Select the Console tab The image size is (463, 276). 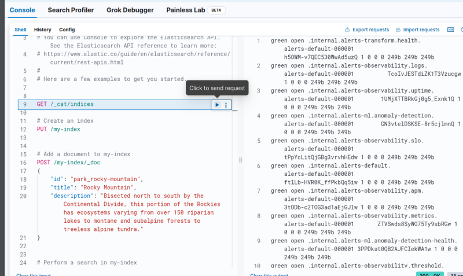[x=23, y=10]
